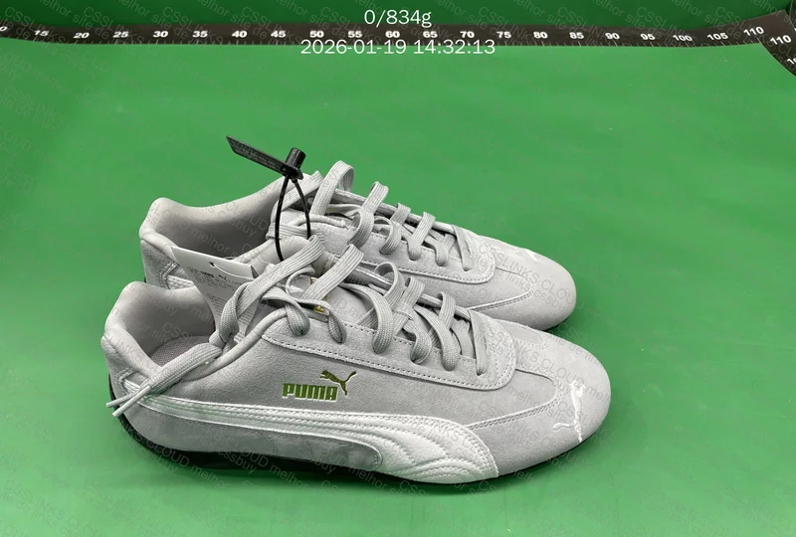
Task: Click the timestamp "2026-01-19 14:32:13"
Action: 397,47
